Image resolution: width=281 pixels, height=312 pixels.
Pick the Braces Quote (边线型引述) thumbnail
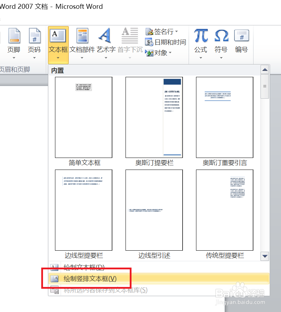pyautogui.click(x=154, y=210)
